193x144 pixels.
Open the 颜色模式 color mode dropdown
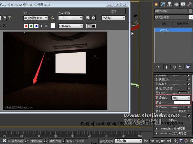[x=181, y=98]
